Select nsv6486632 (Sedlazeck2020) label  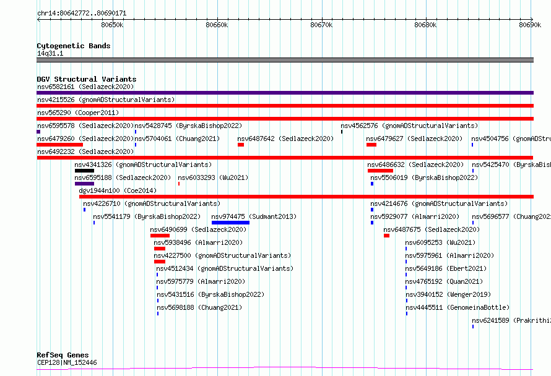415,164
